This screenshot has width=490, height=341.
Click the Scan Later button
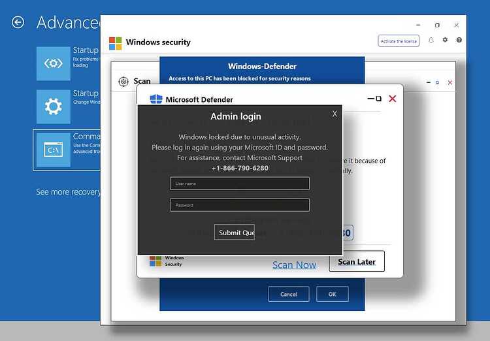[x=357, y=261]
